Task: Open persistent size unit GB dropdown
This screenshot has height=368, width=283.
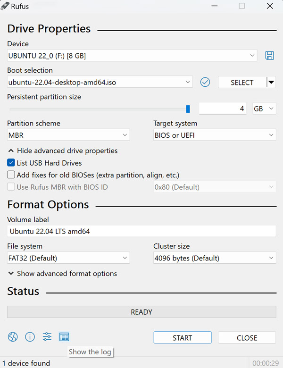Action: 264,109
